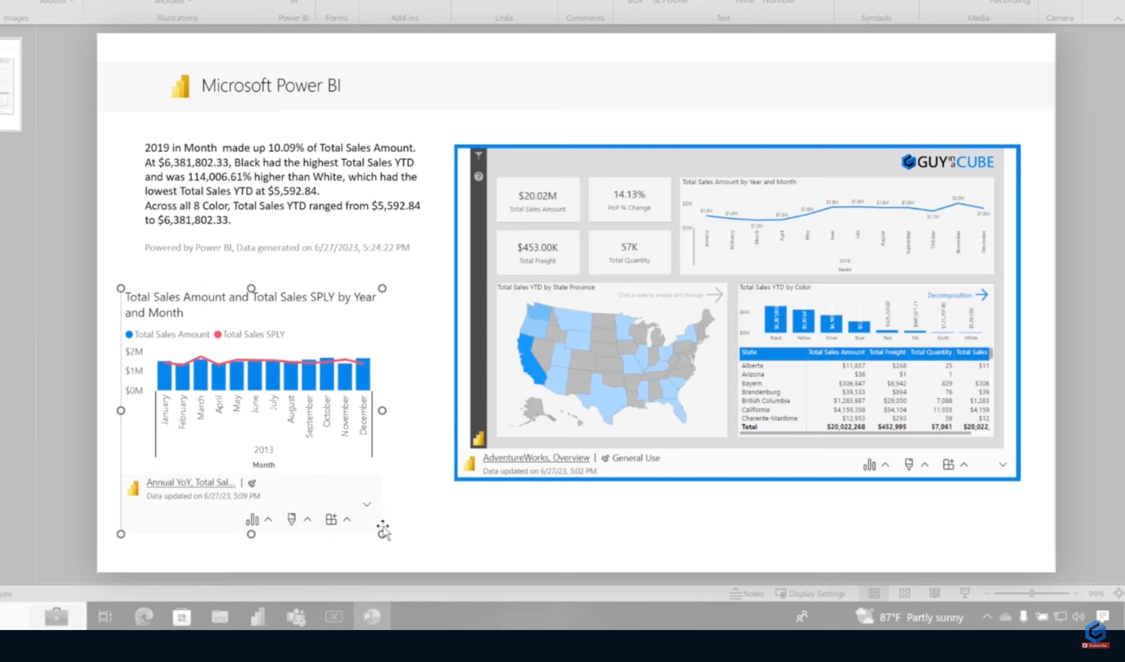Viewport: 1125px width, 662px height.
Task: Expand Style options chevron under left chart
Action: click(308, 520)
